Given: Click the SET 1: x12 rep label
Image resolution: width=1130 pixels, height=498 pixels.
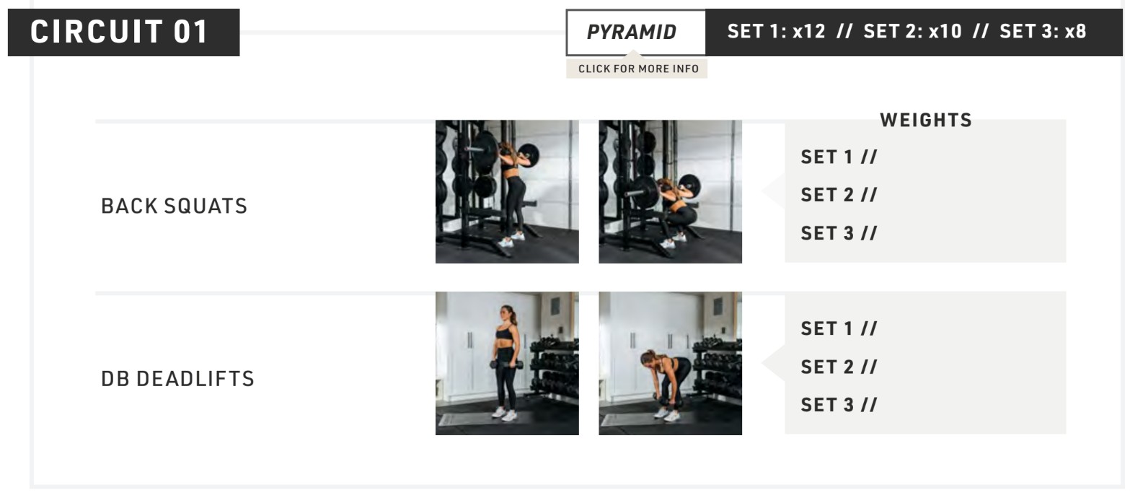Looking at the screenshot, I should pyautogui.click(x=776, y=32).
